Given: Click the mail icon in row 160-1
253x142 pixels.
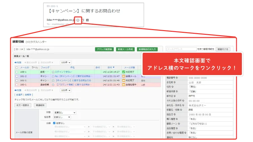Looking at the screenshot, I should click(53, 85).
